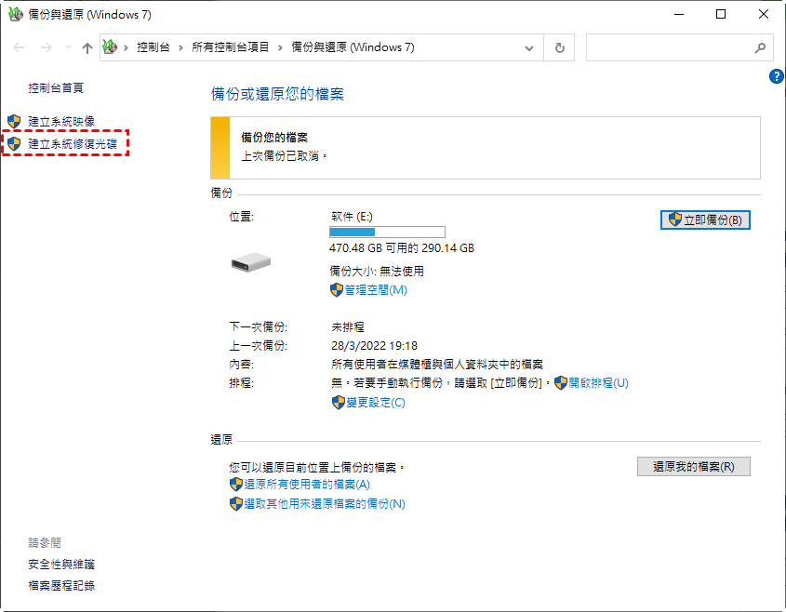Go back with the back arrow
786x612 pixels.
19,47
